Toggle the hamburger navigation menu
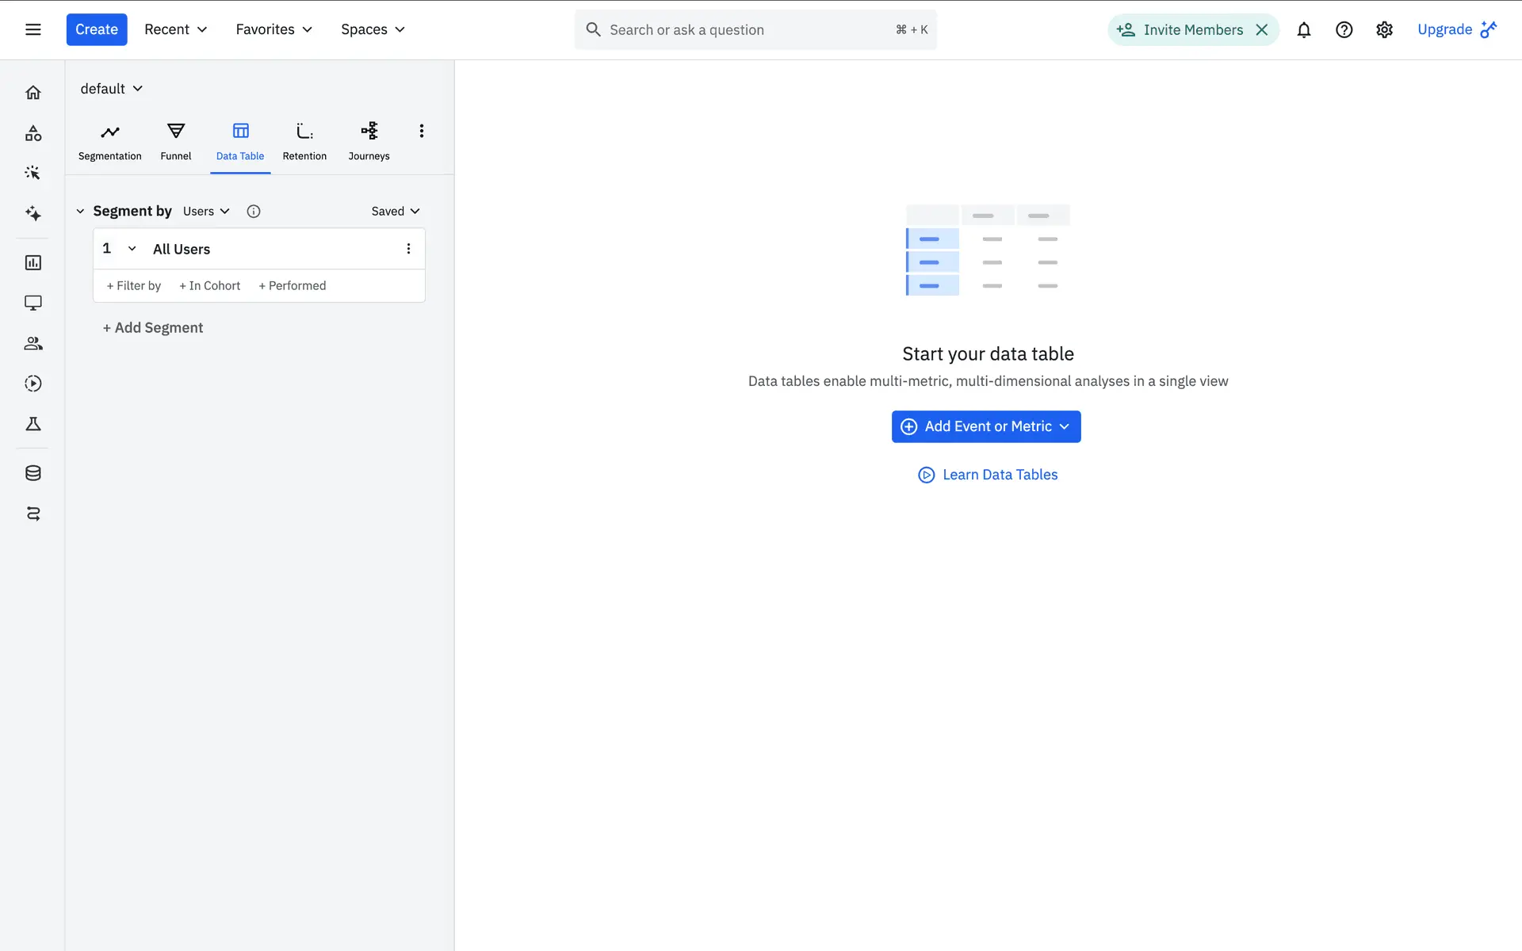Screen dimensions: 1522x951 (x=33, y=30)
